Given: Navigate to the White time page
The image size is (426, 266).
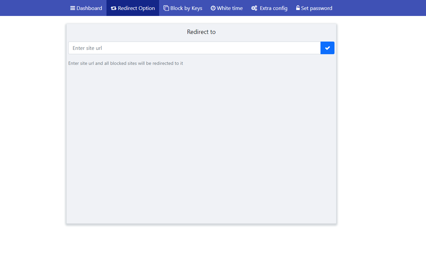Looking at the screenshot, I should [x=227, y=8].
